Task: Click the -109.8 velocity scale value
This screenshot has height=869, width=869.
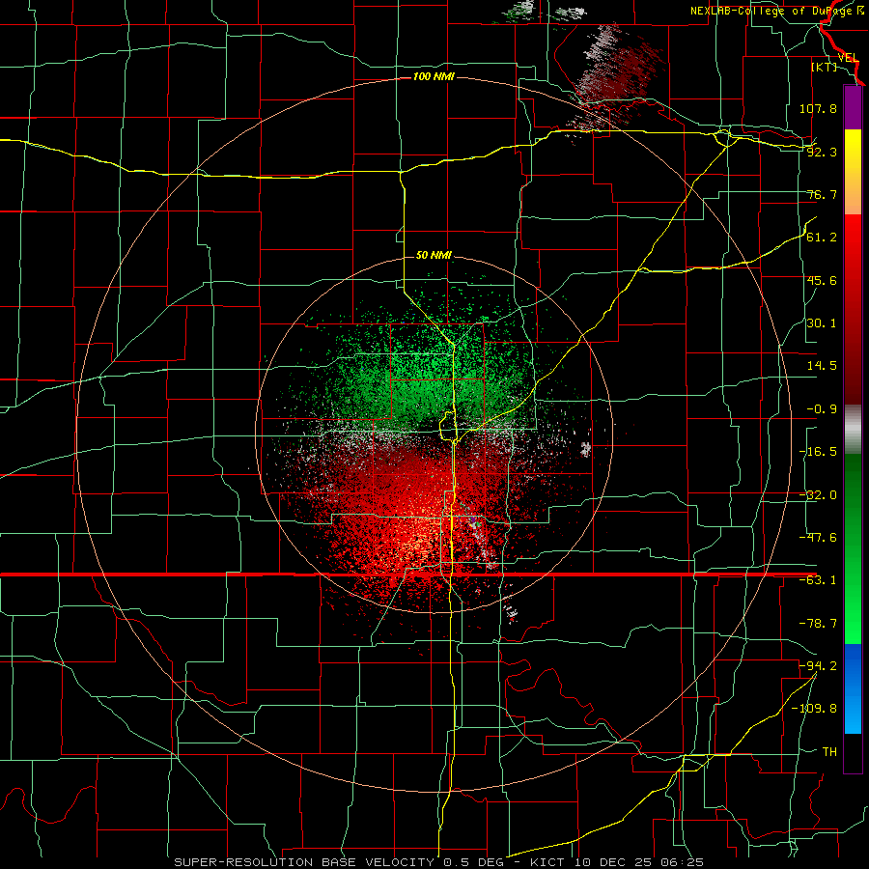Action: (814, 709)
